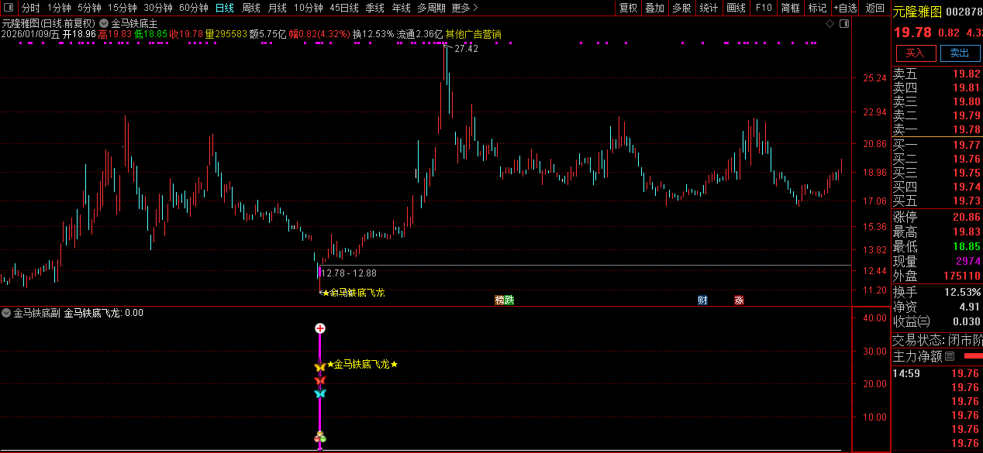Click the 叠加 overlay button
983x453 pixels.
point(654,8)
